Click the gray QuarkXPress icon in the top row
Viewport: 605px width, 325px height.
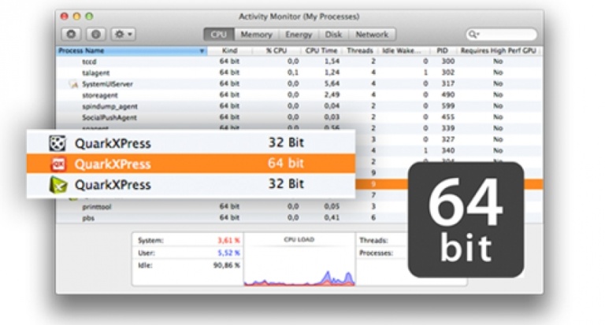(x=57, y=143)
